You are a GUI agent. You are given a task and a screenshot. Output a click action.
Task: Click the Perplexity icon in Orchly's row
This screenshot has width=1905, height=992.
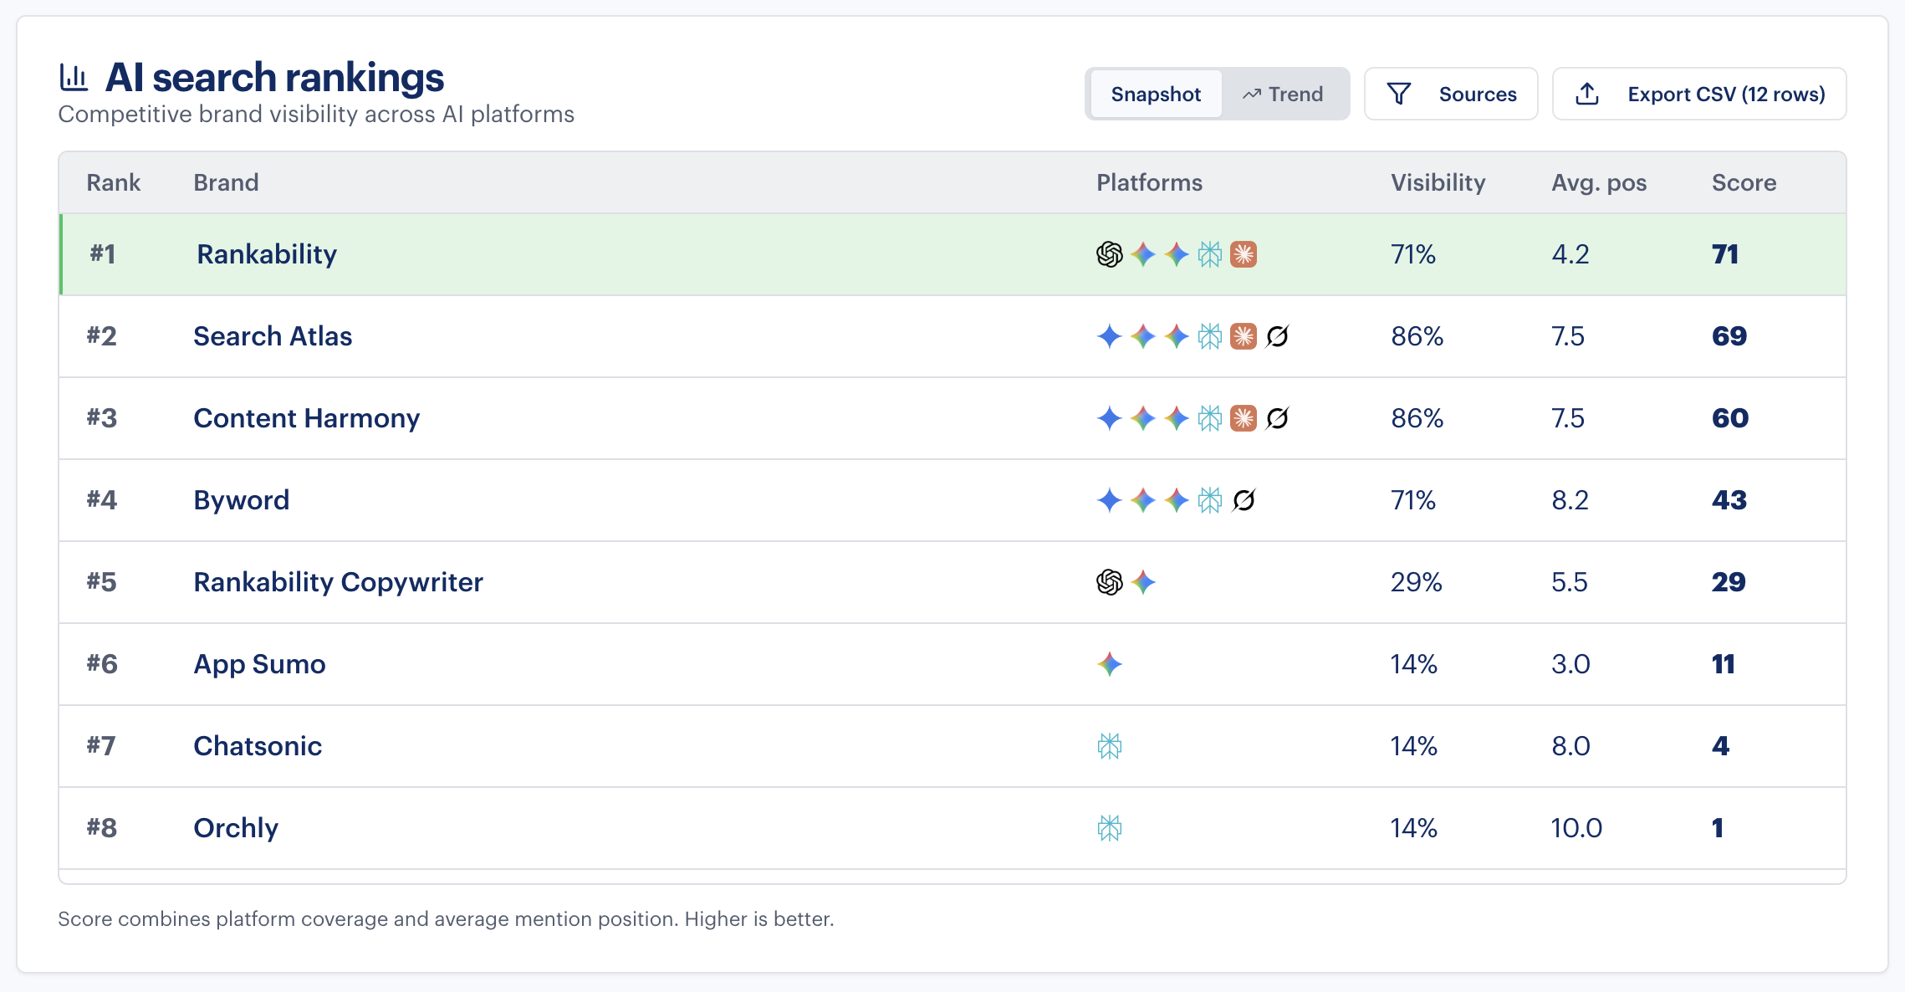[x=1110, y=828]
